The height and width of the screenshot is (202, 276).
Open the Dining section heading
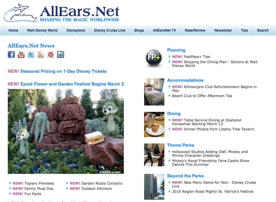[x=174, y=114]
